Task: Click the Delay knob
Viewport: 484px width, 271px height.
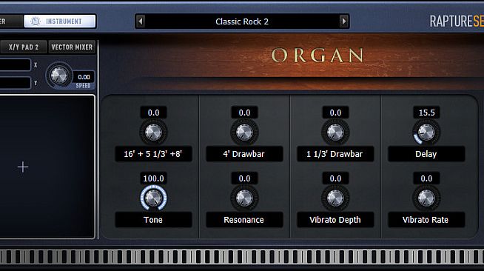Action: pos(426,133)
